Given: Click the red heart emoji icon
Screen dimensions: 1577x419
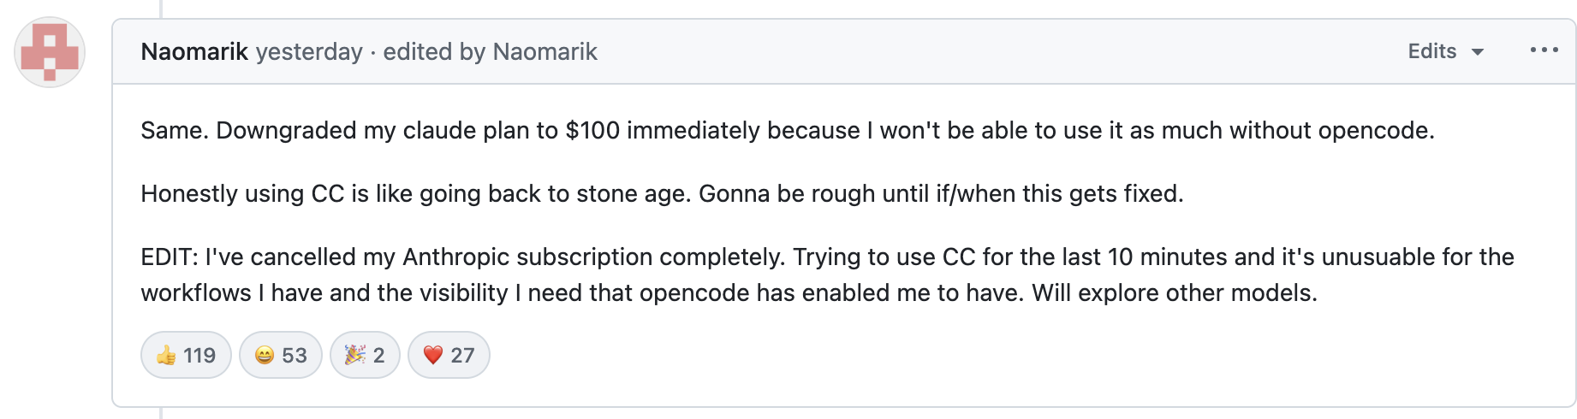Looking at the screenshot, I should tap(433, 355).
